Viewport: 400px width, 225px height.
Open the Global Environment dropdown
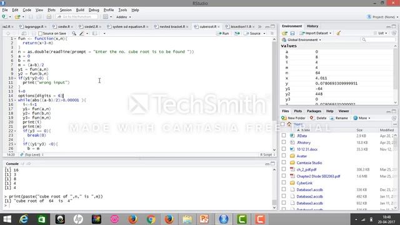[x=301, y=40]
